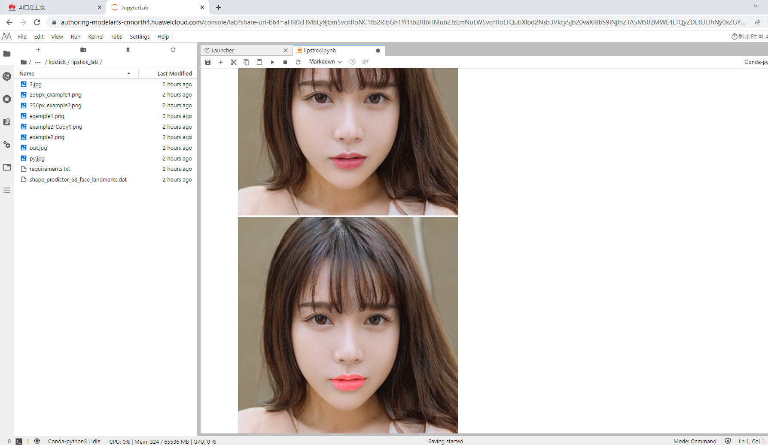Save the notebook with the floppy disk icon
Viewport: 768px width, 445px height.
(208, 62)
